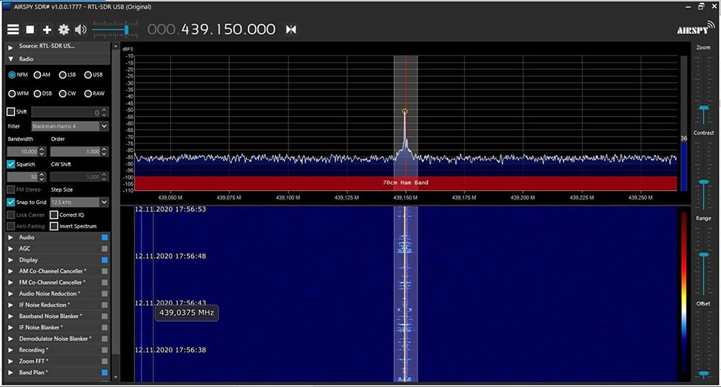Click the Squelch threshold stepper arrows

coord(42,177)
